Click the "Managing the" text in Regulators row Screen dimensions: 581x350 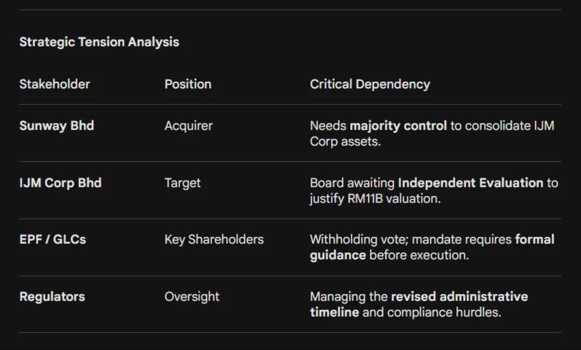point(349,297)
